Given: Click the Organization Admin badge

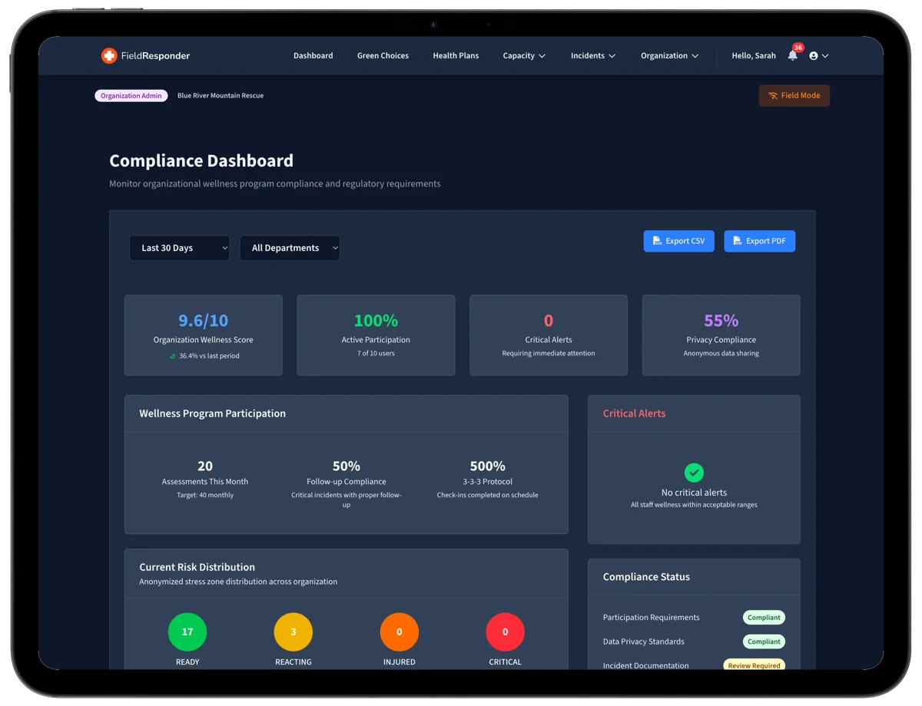Looking at the screenshot, I should [x=131, y=95].
